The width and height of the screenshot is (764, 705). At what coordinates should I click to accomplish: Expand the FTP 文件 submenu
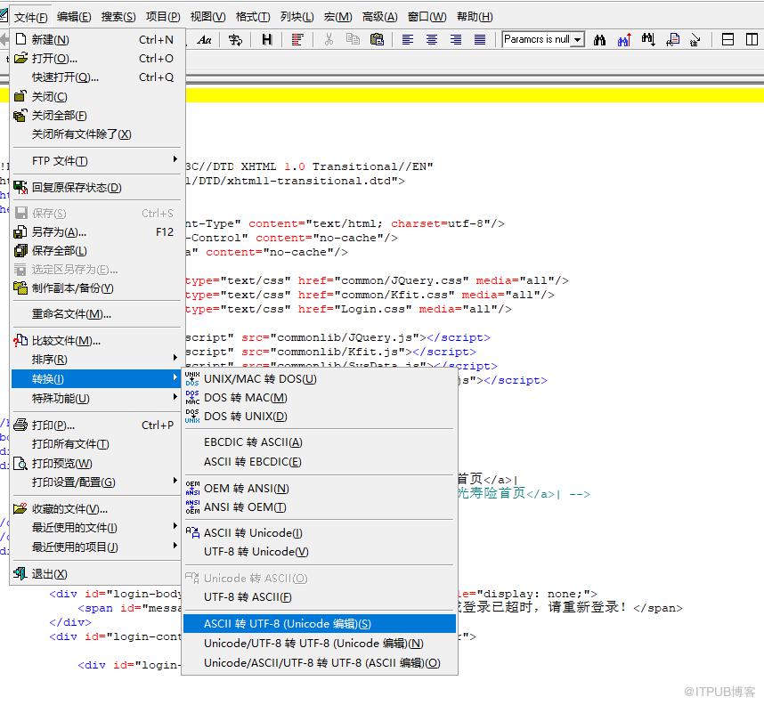coord(96,161)
